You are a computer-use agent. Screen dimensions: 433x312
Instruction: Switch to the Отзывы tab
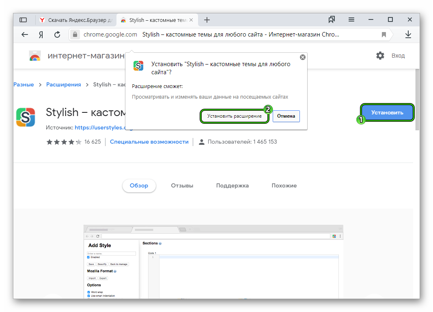pos(182,185)
